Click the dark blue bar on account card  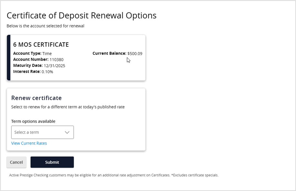9,57
